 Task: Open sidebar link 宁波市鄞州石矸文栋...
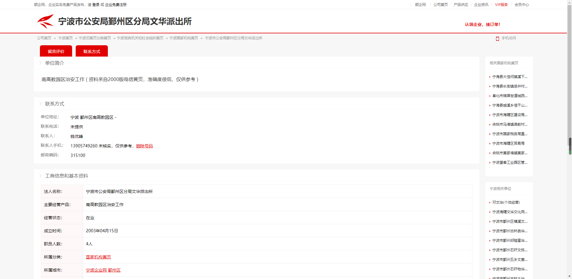pyautogui.click(x=510, y=250)
